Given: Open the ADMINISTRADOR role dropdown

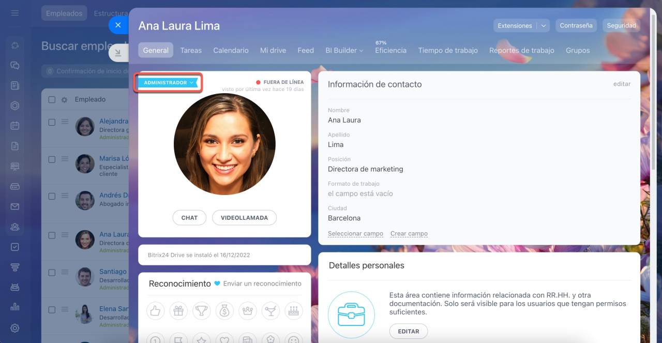Looking at the screenshot, I should point(168,83).
